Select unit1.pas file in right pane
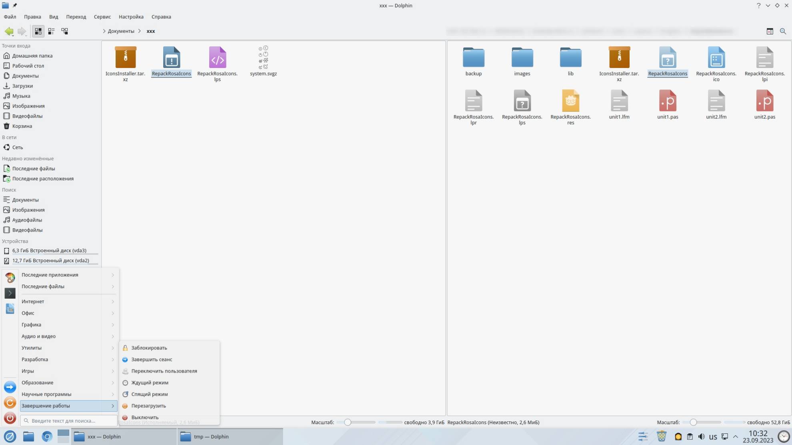Screen dimensions: 792x445 (x=667, y=102)
